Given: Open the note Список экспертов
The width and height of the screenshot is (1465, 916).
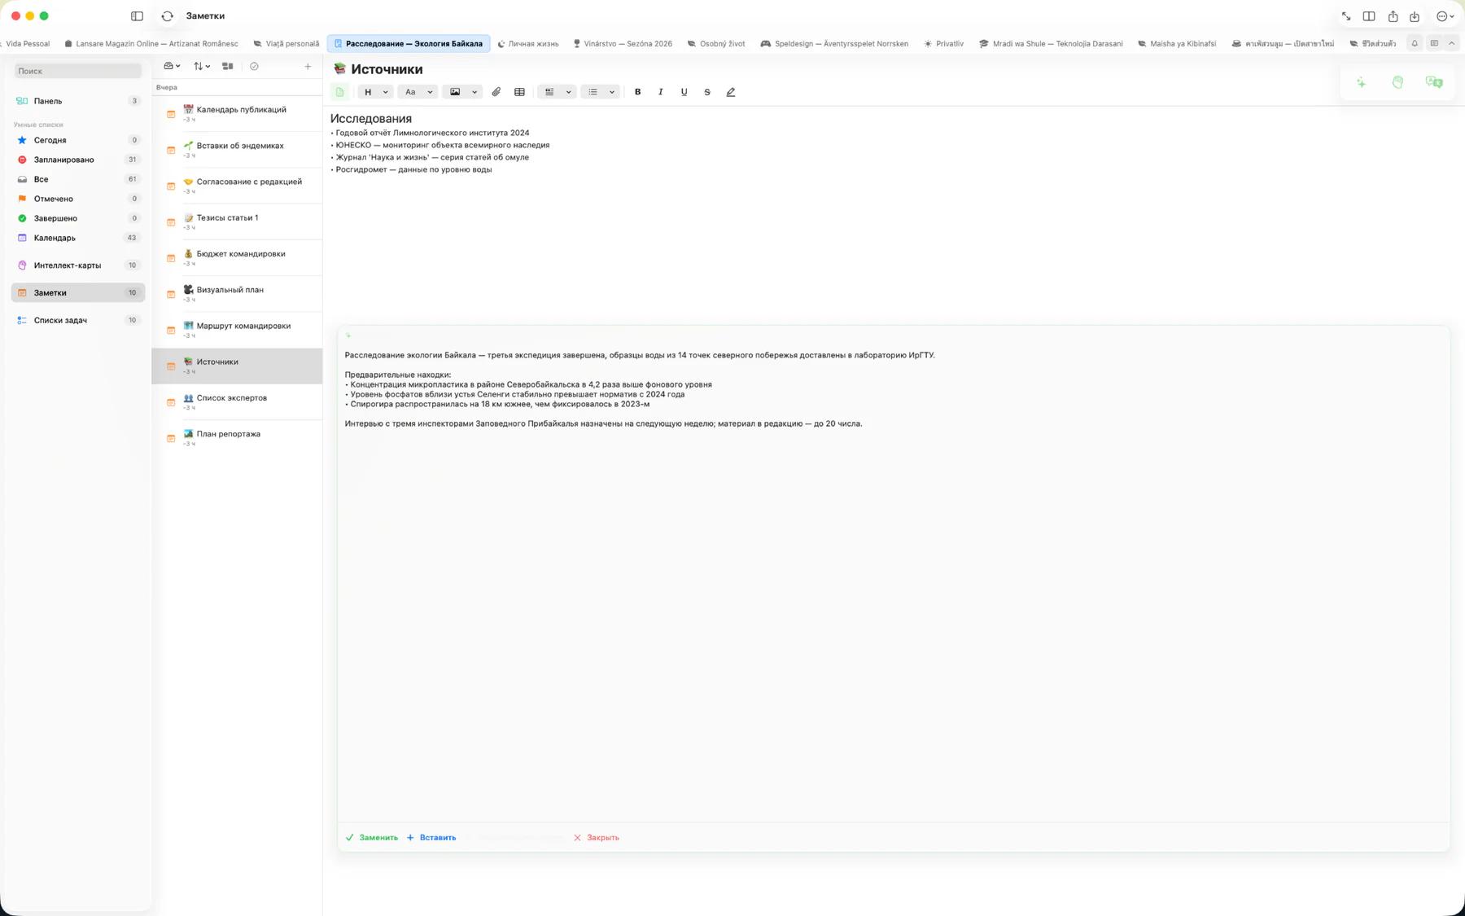Looking at the screenshot, I should (238, 402).
